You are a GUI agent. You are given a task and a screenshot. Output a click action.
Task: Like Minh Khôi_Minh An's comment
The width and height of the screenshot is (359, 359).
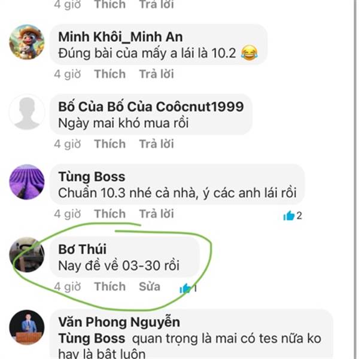110,74
